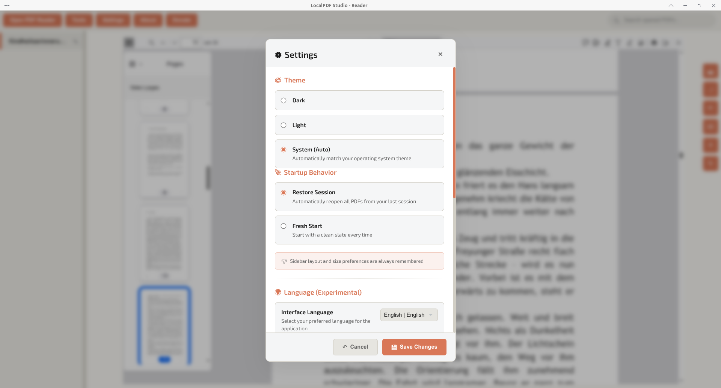This screenshot has height=388, width=721.
Task: Click the palette icon next to Theme
Action: click(x=278, y=80)
